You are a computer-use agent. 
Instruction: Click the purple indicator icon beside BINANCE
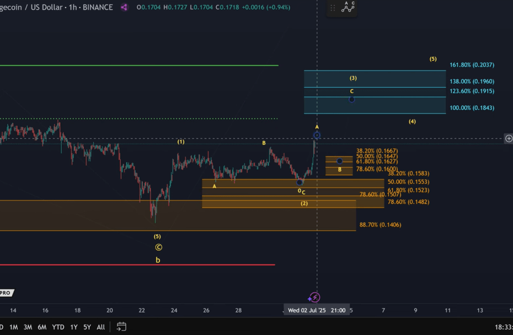click(x=125, y=7)
